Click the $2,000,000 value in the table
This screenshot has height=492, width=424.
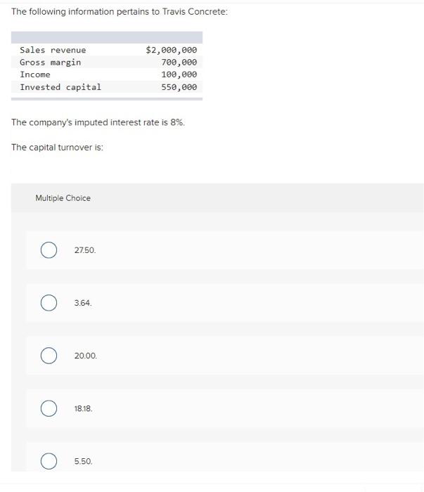(172, 50)
